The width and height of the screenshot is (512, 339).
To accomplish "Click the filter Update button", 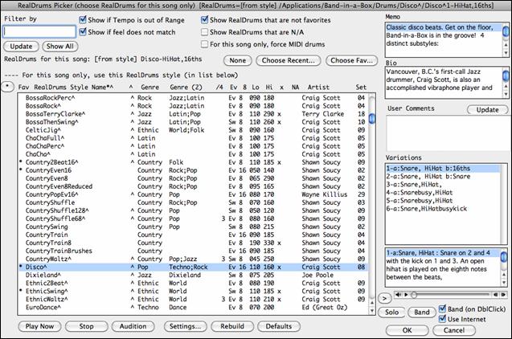I will 21,47.
